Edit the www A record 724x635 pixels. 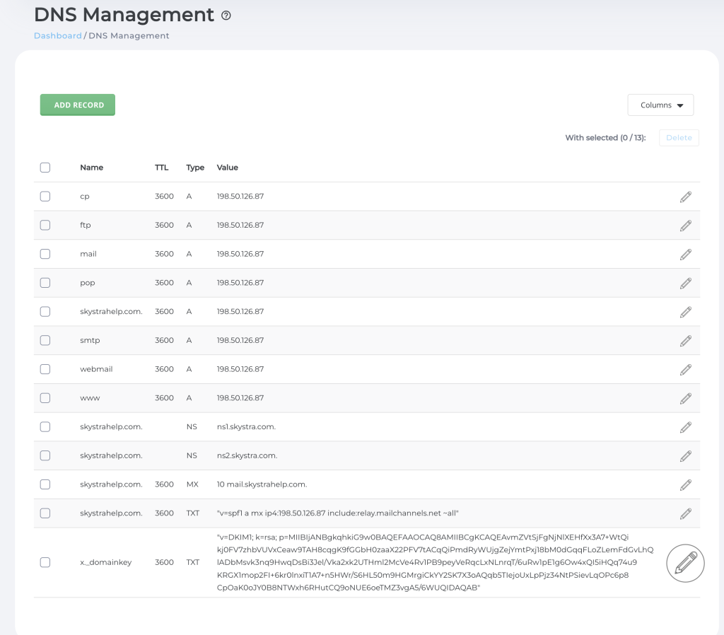(x=685, y=398)
